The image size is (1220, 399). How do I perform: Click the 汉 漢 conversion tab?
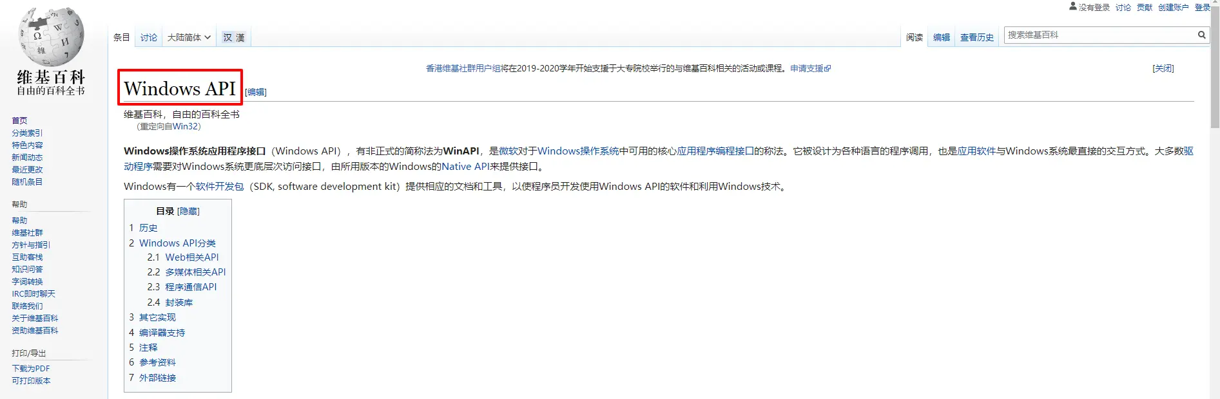(x=234, y=37)
